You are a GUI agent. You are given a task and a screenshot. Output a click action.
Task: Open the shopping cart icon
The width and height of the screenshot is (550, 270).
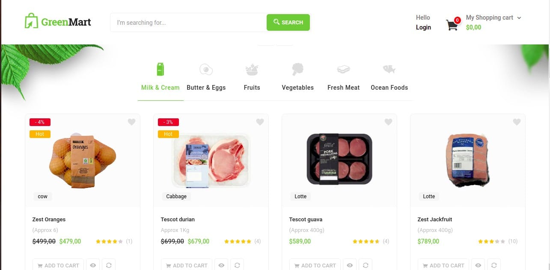[x=452, y=25]
